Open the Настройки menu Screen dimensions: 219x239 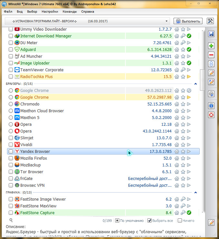click(x=50, y=11)
